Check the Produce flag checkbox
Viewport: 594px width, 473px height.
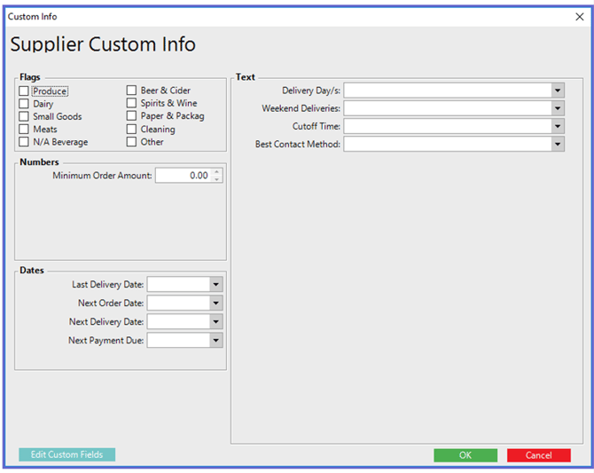click(x=24, y=91)
